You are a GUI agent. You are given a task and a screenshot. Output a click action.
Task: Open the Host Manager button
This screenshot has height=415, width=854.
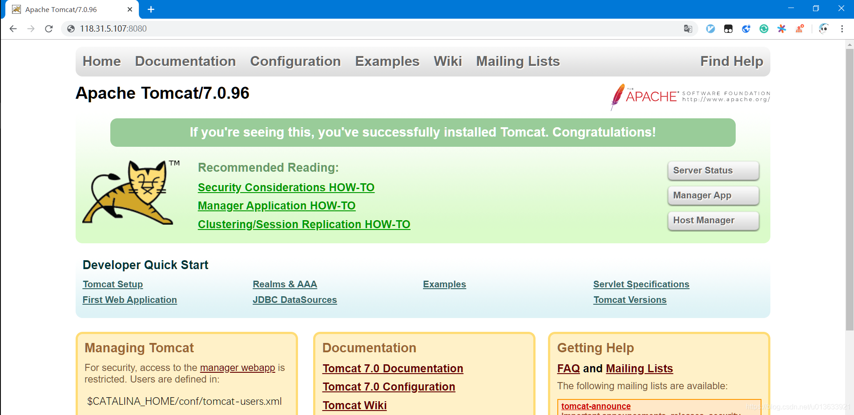tap(713, 221)
